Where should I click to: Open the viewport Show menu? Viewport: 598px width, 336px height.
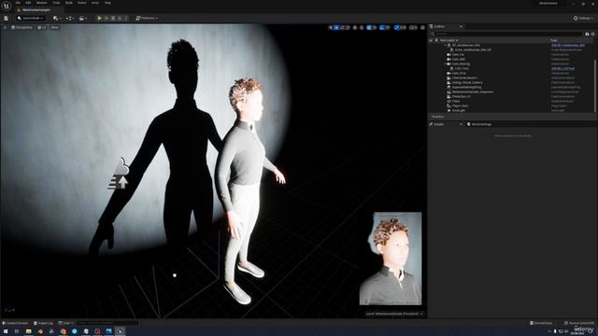[x=54, y=27]
